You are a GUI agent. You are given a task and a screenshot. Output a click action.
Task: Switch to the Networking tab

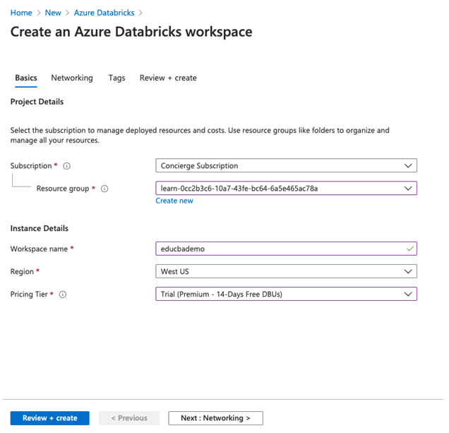[x=72, y=78]
